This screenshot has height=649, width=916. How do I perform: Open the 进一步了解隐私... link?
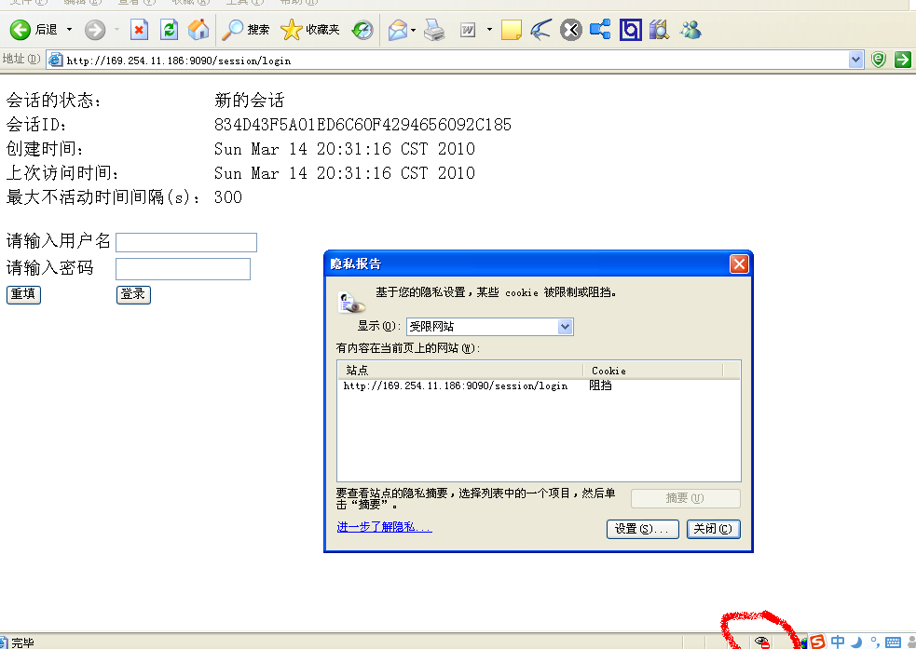tap(385, 527)
